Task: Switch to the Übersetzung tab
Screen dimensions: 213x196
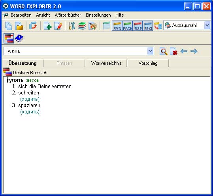Action: [23, 63]
